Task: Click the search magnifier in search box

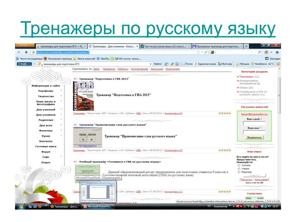Action: (260, 52)
